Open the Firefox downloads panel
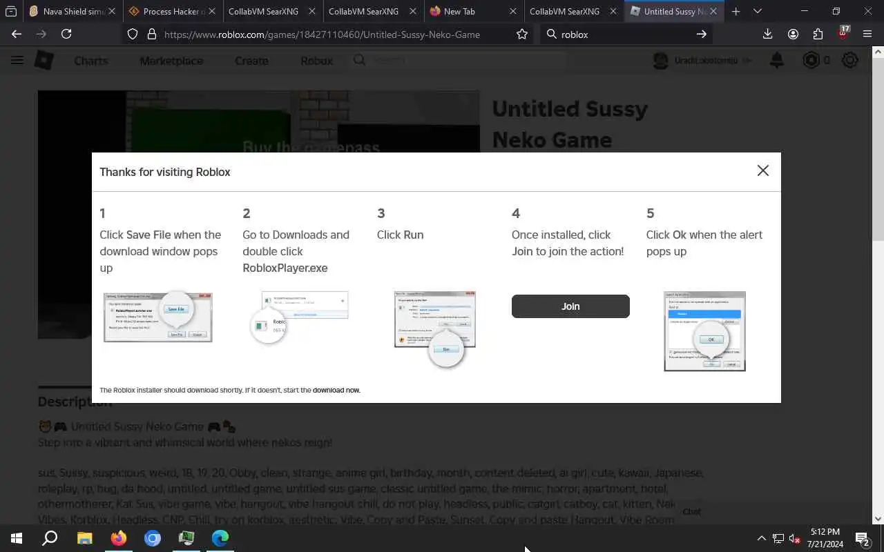This screenshot has height=552, width=884. (767, 34)
